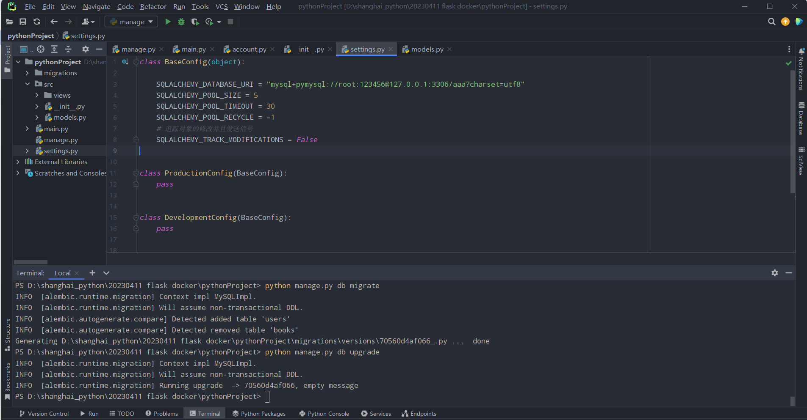Open terminal session options chevron

pyautogui.click(x=106, y=273)
